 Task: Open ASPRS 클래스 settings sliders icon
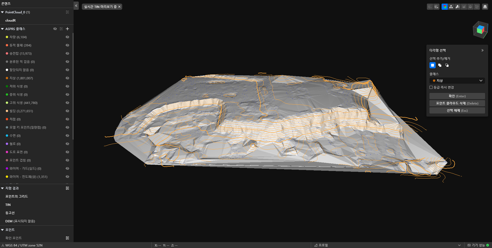pyautogui.click(x=61, y=29)
